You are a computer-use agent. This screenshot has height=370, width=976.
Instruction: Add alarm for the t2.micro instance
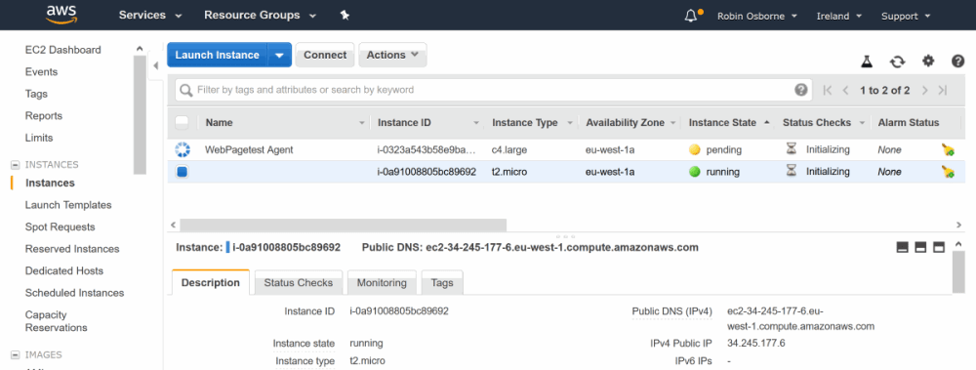pos(948,172)
